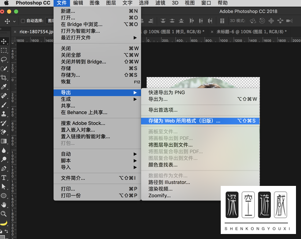
Task: Select the Rectangular Marquee tool
Action: (4, 50)
